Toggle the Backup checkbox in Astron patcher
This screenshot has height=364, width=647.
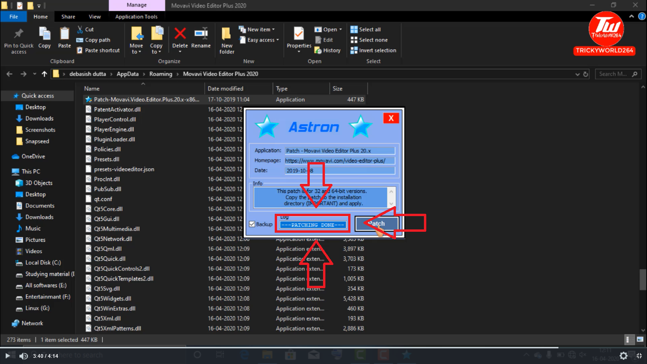pos(252,224)
